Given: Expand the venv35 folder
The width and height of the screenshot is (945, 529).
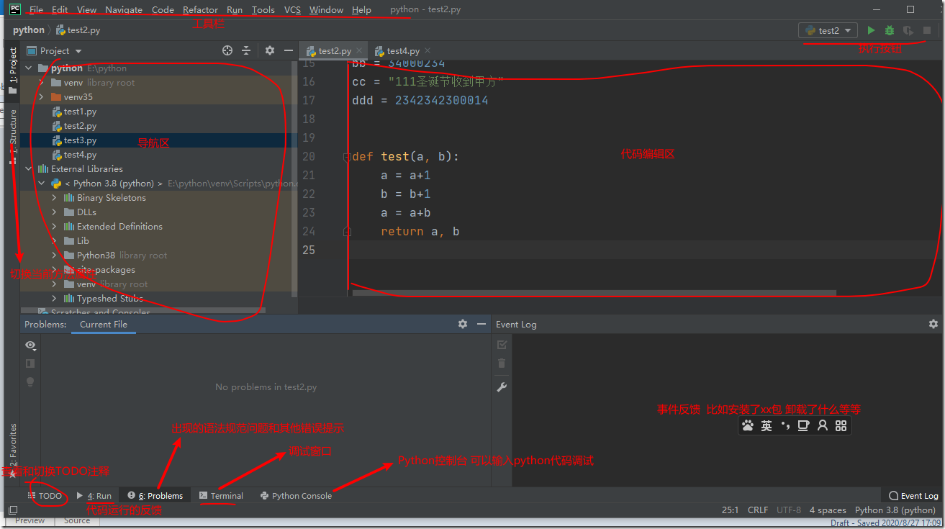Looking at the screenshot, I should point(42,97).
